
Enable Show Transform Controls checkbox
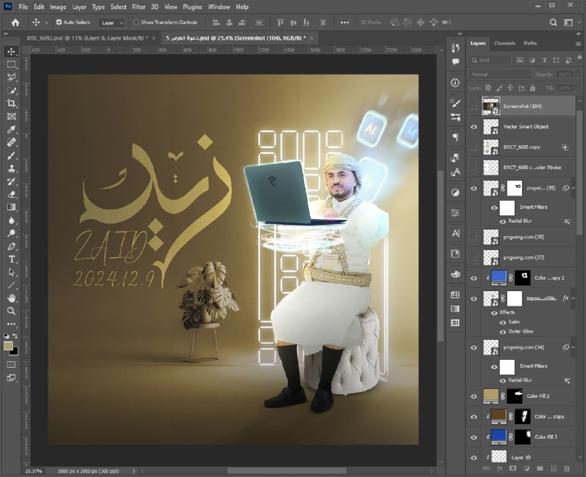136,23
